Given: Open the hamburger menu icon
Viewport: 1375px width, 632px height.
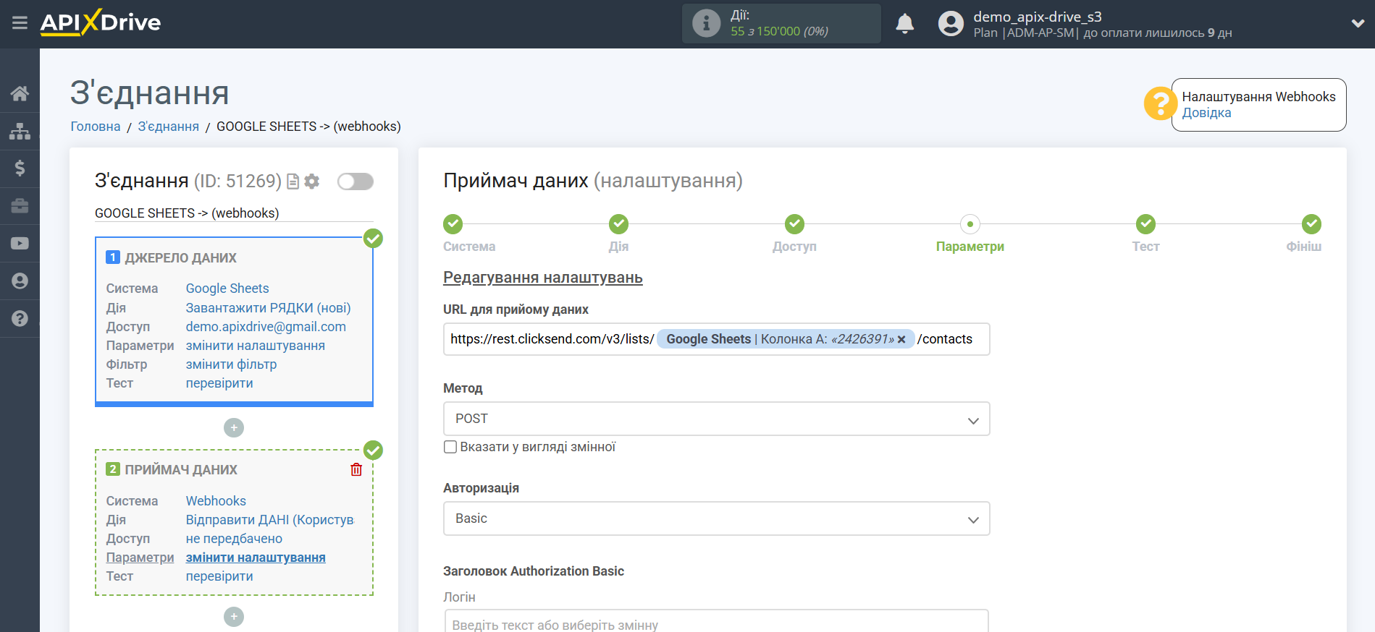Looking at the screenshot, I should point(20,23).
